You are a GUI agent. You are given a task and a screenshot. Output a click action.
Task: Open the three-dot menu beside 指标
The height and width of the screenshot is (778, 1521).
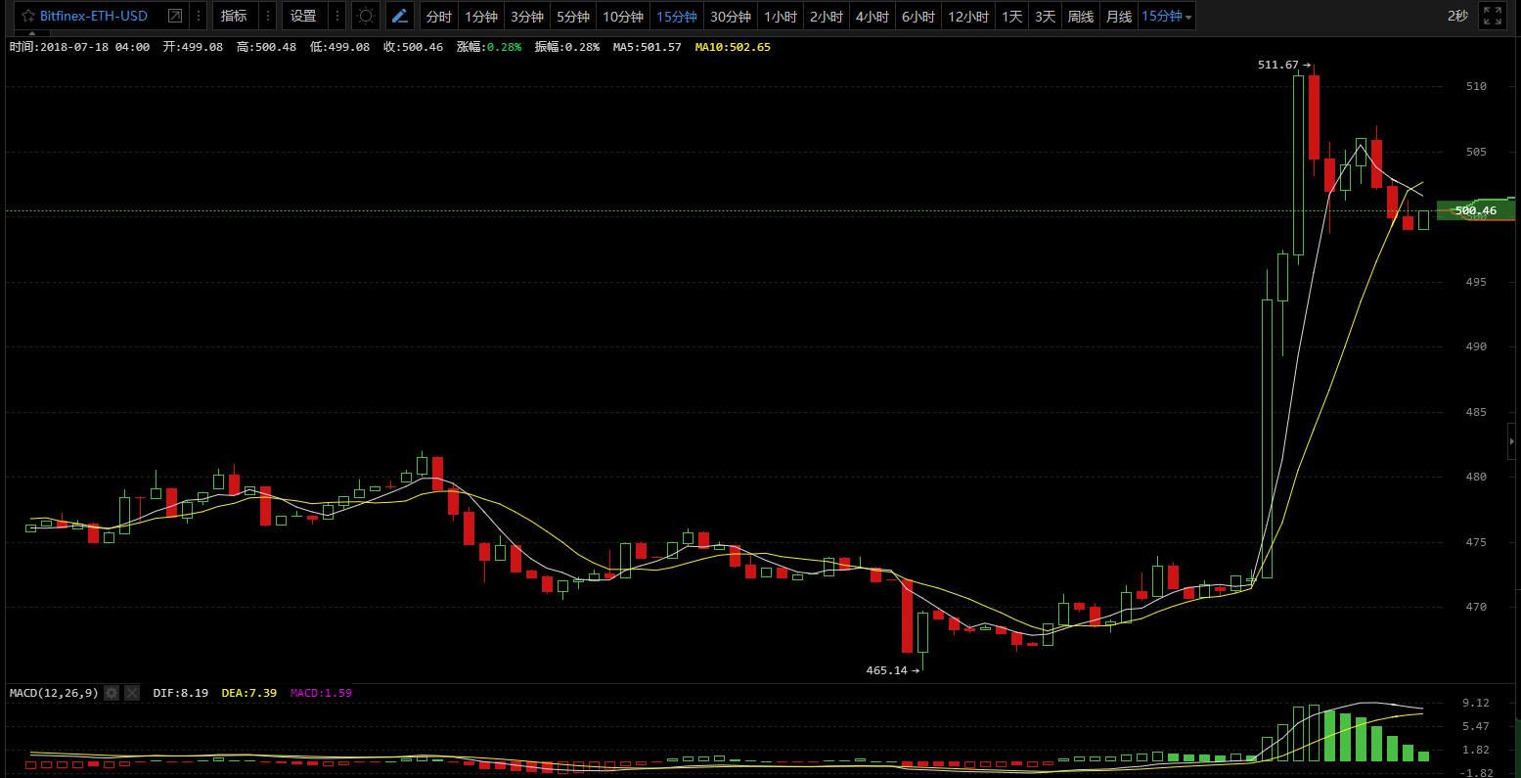[x=268, y=16]
